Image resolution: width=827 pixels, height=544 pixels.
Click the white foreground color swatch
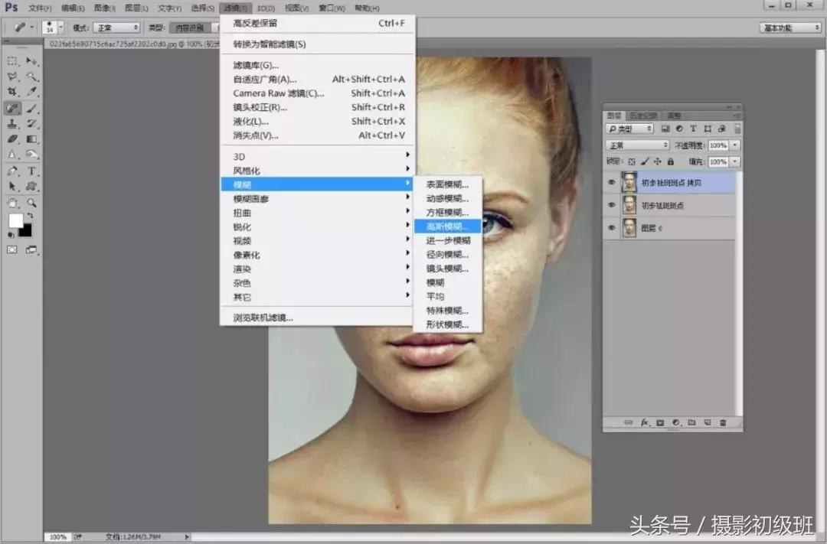(x=15, y=221)
